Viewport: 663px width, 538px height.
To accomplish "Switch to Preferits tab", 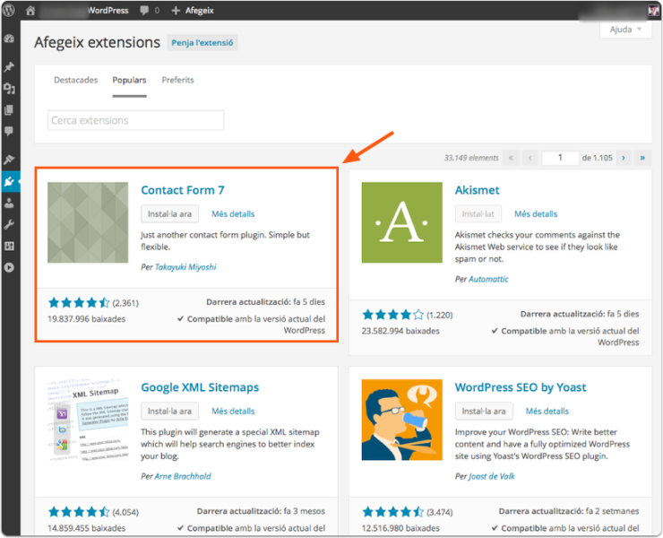I will [177, 80].
